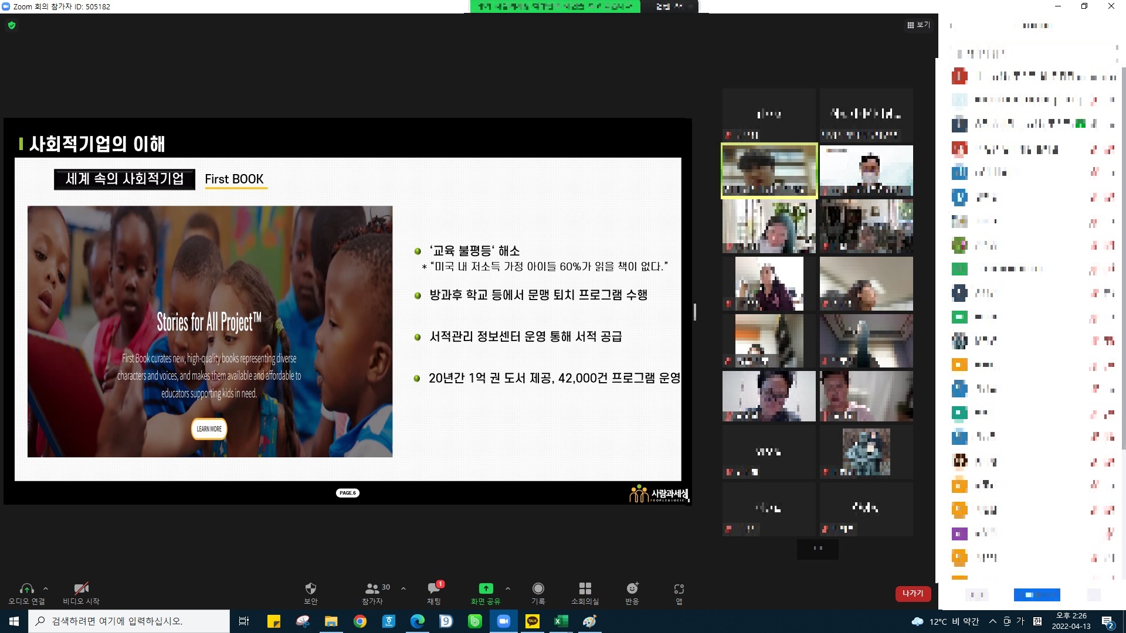
Task: Click the First BOOK heading on the slide
Action: tap(235, 179)
